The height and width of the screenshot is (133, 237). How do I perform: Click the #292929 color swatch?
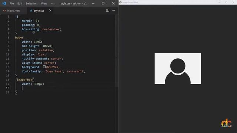click(44, 66)
